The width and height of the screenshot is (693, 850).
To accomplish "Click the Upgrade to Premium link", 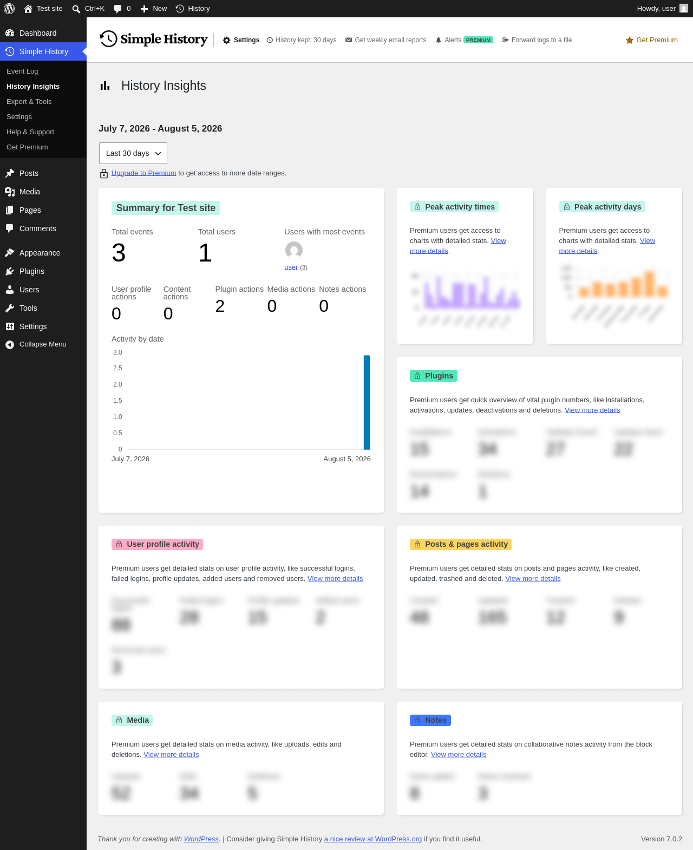I will click(144, 173).
